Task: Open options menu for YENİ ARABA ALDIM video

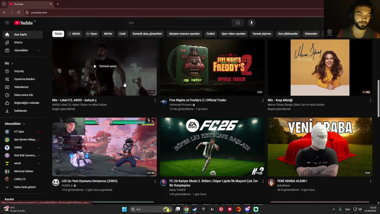Action: tap(370, 181)
